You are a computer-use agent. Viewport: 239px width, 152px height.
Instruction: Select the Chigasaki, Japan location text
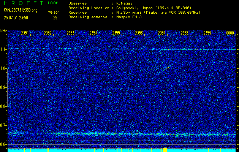click(x=154, y=8)
